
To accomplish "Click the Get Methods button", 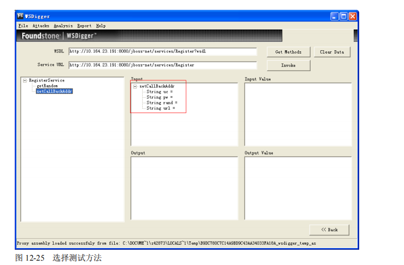I will pos(288,52).
